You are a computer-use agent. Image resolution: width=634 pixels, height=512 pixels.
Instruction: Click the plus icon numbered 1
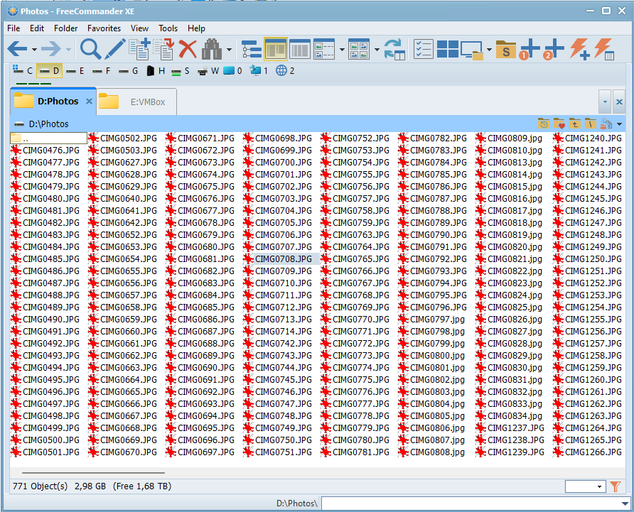tap(530, 49)
